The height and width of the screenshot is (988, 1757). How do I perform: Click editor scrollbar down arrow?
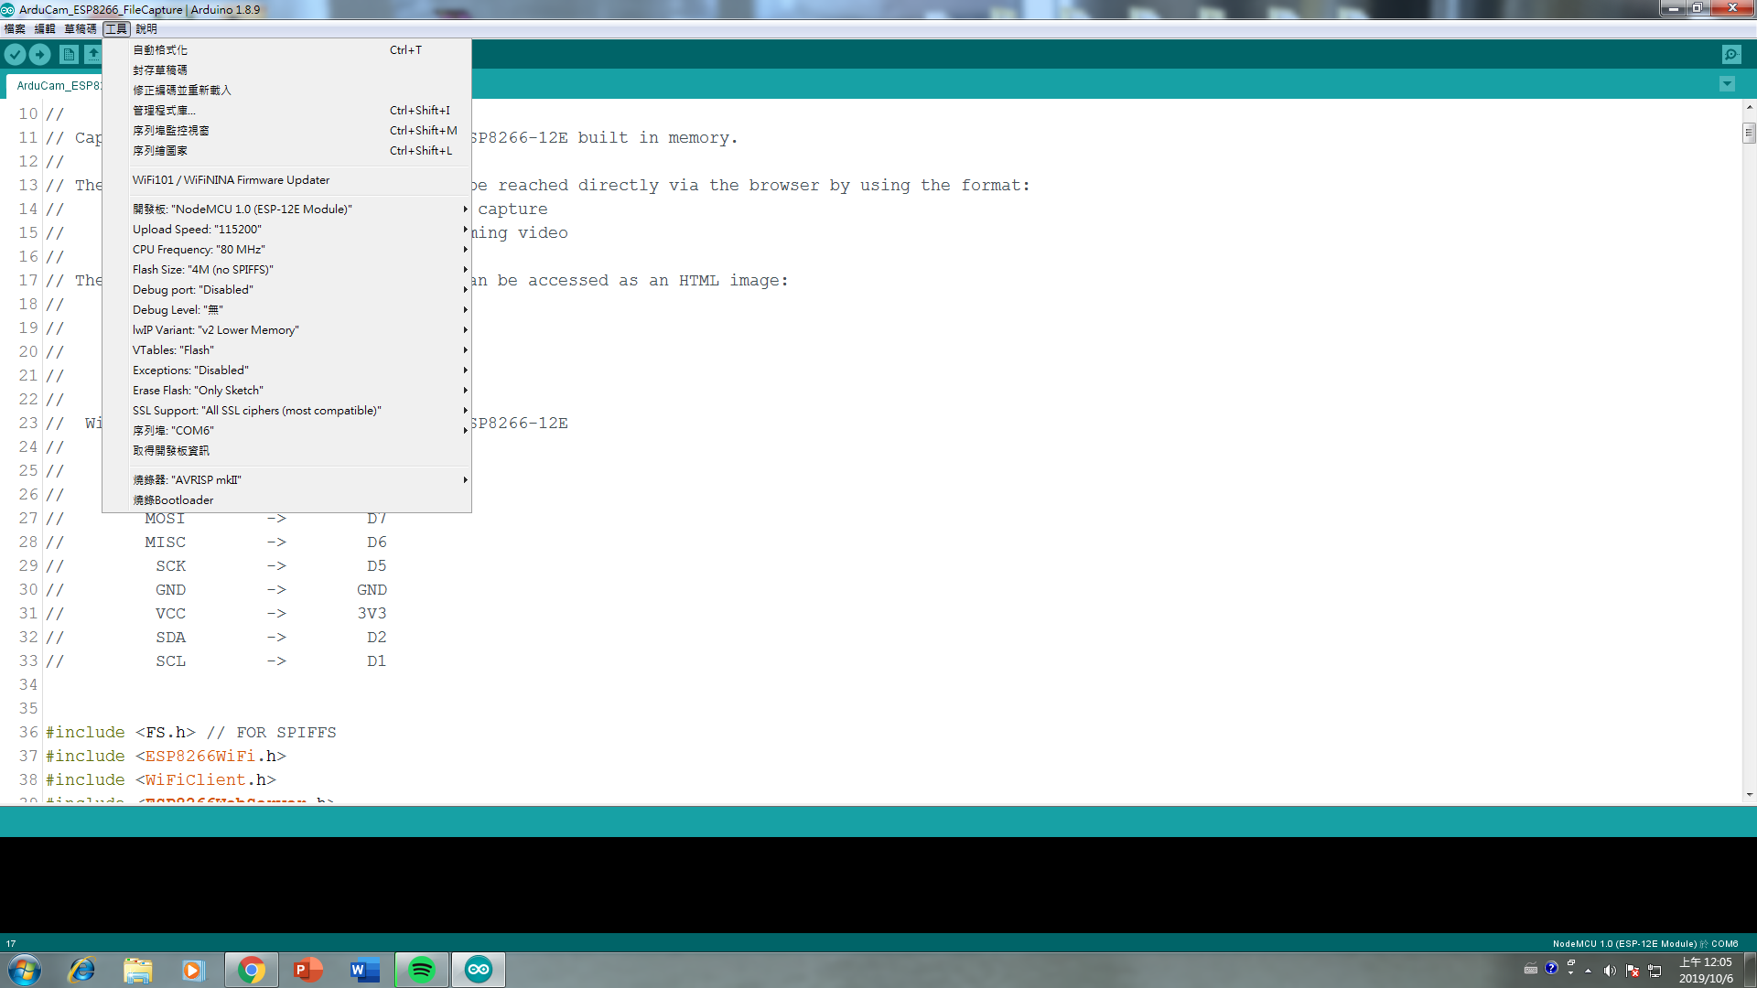(1749, 795)
